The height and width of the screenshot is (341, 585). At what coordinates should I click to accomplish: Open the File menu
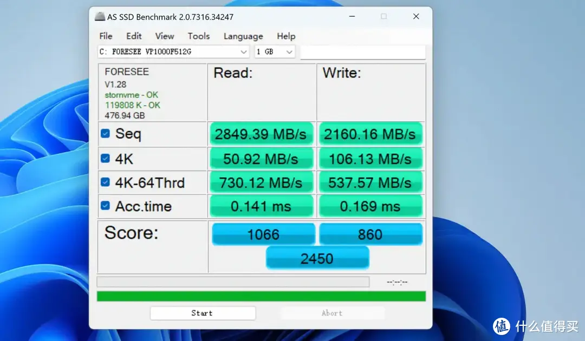(x=106, y=36)
